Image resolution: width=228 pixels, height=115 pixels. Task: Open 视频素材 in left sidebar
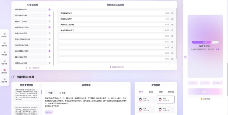pos(5,35)
